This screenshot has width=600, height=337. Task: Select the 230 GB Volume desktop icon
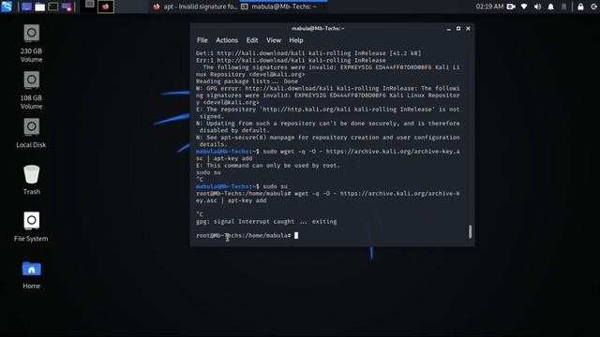pos(31,43)
